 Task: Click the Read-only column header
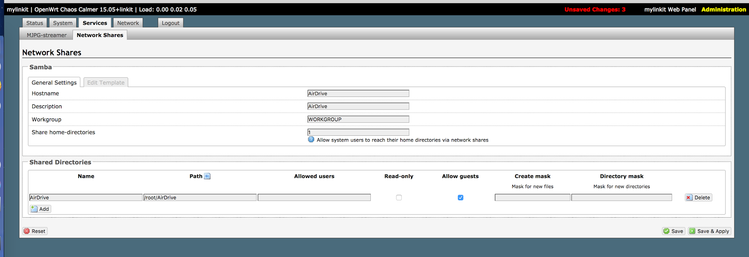399,176
